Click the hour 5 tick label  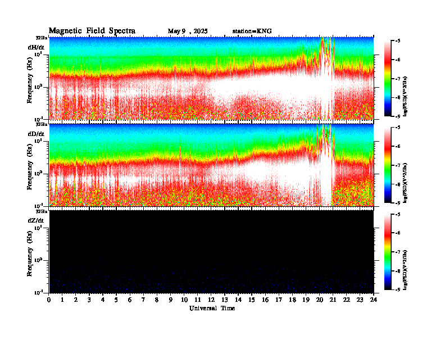click(x=116, y=300)
